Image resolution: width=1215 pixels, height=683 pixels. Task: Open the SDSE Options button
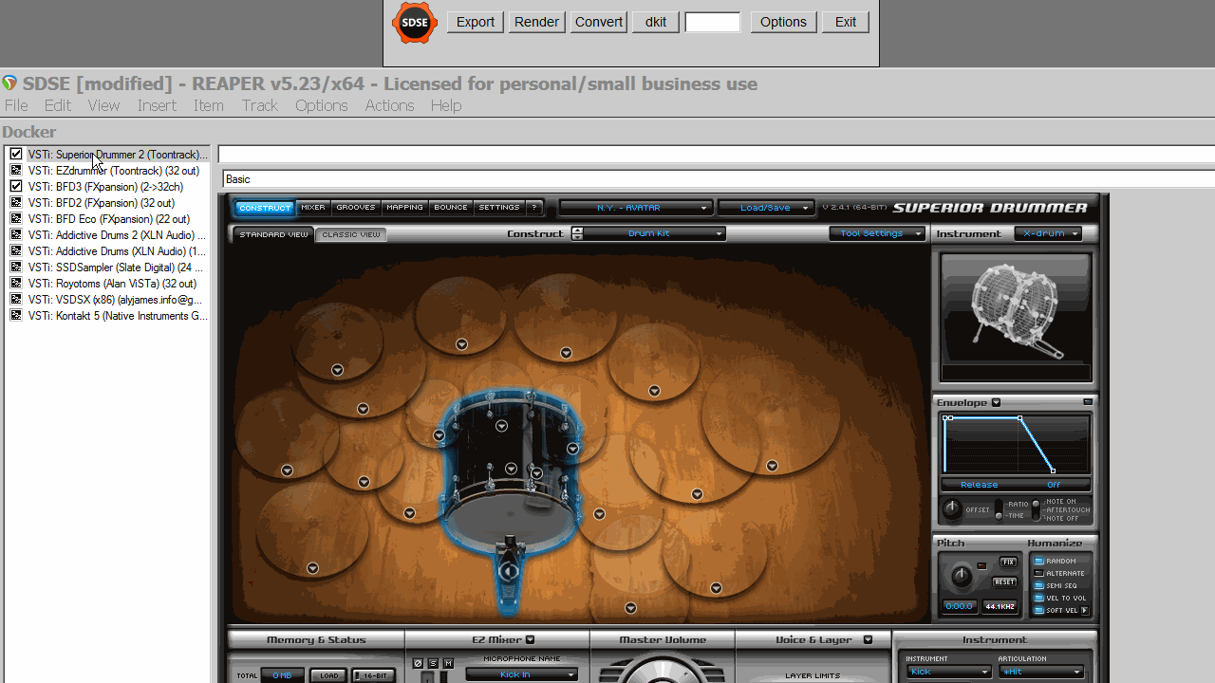[x=783, y=22]
